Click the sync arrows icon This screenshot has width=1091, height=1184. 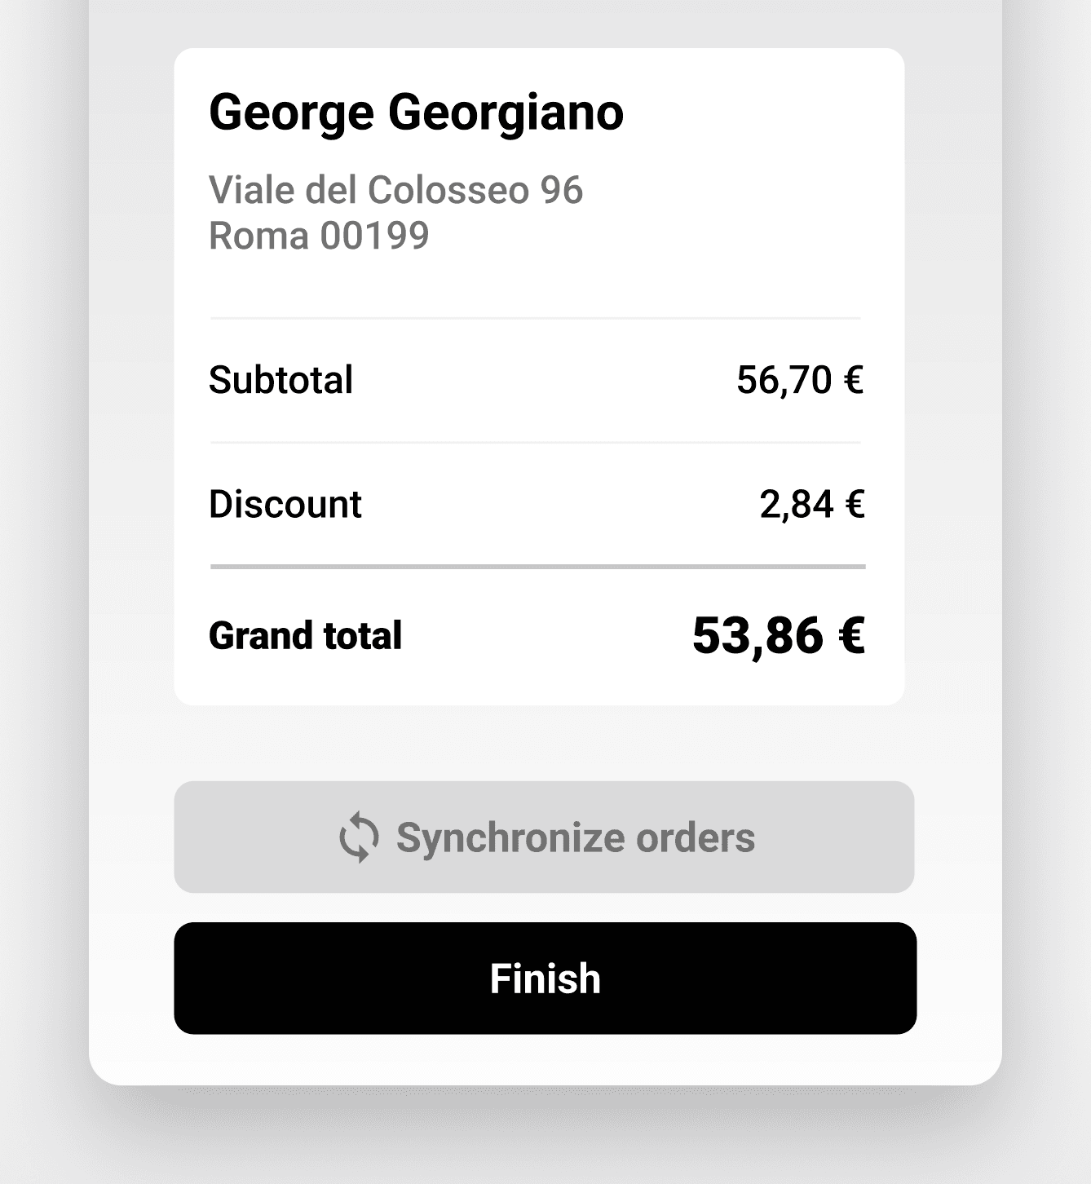pyautogui.click(x=360, y=837)
